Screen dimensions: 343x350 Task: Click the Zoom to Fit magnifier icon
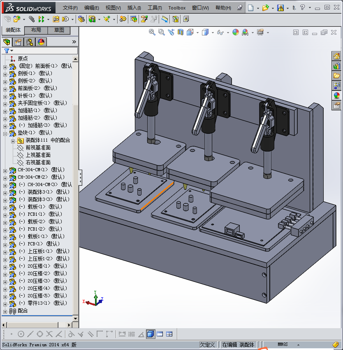(152, 32)
